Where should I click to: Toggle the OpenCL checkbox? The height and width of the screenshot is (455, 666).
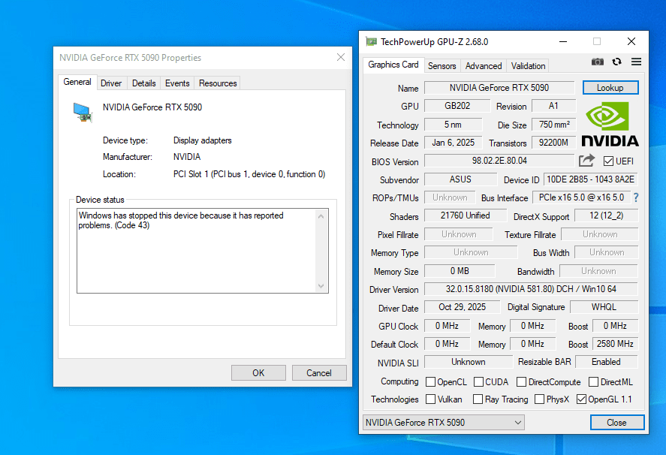coord(430,382)
